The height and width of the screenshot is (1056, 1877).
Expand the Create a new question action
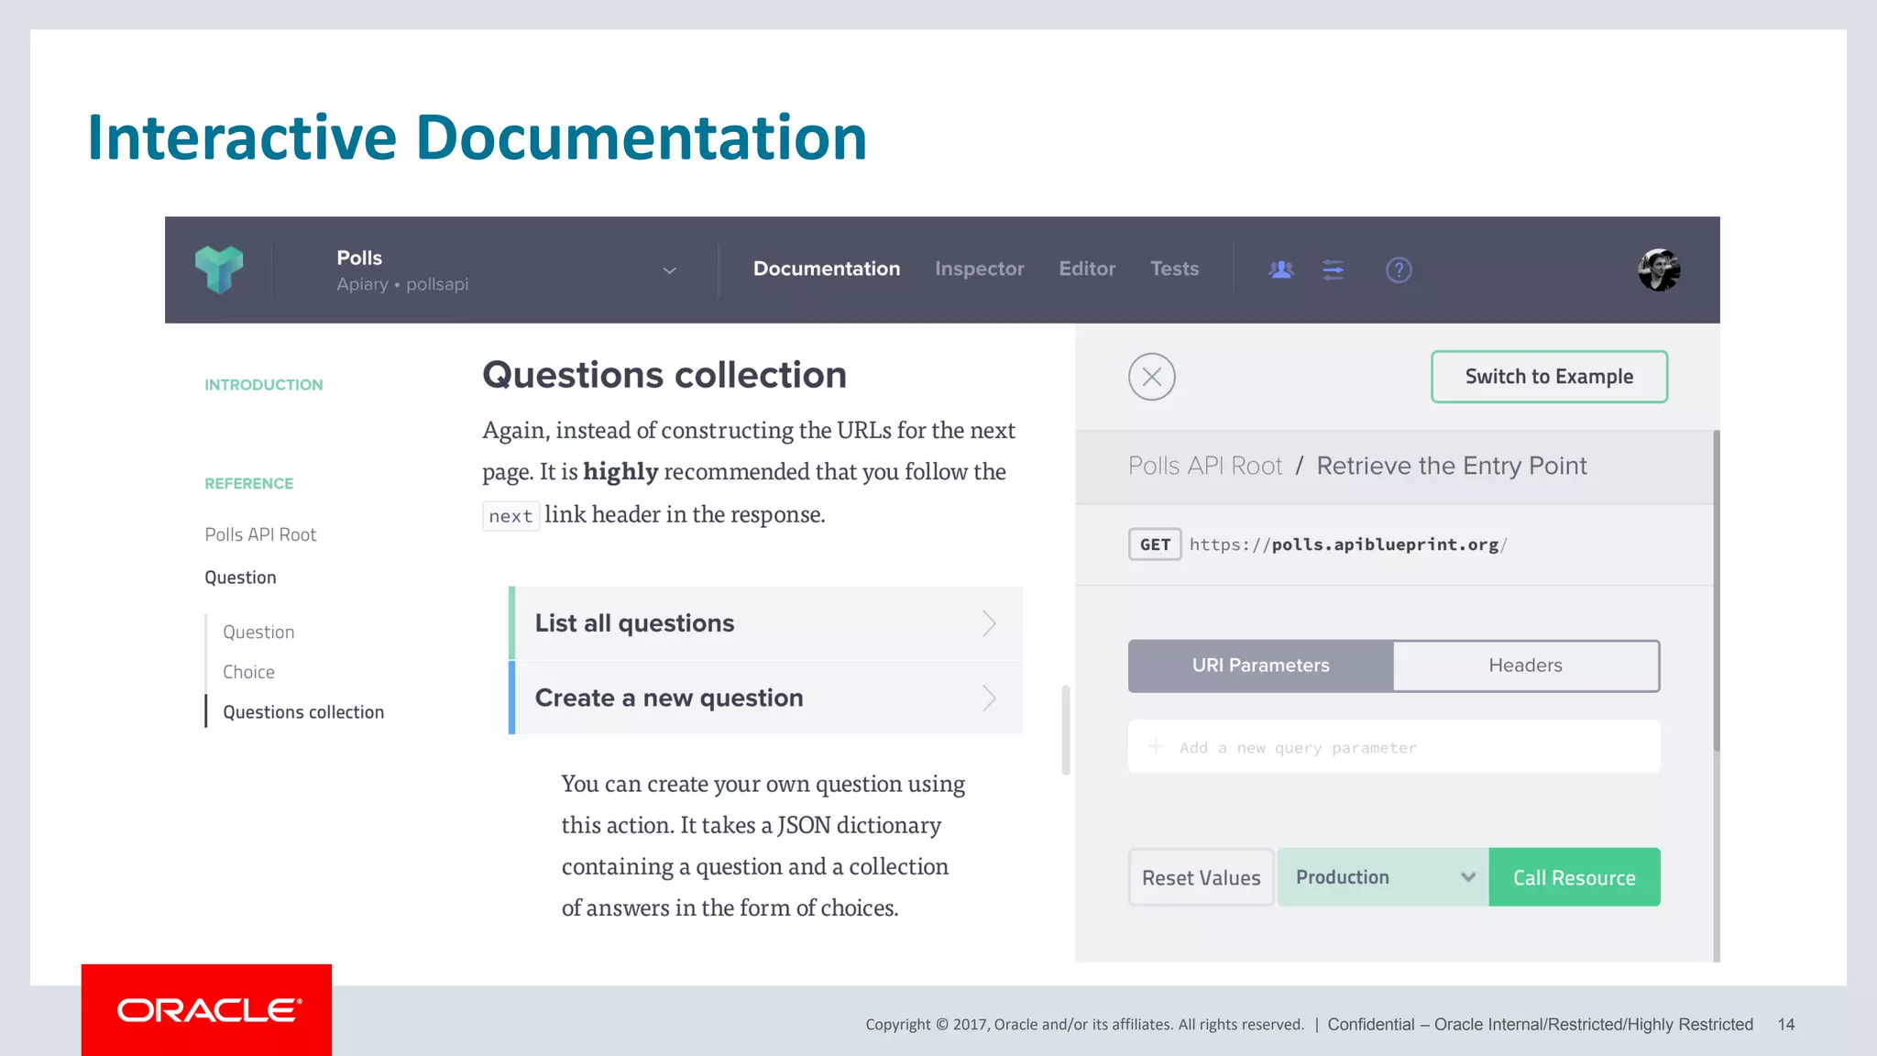pyautogui.click(x=765, y=698)
